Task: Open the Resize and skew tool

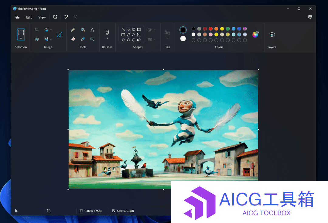Action: click(x=60, y=35)
